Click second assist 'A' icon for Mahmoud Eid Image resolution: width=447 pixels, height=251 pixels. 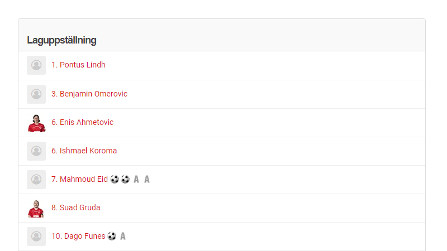tap(147, 180)
